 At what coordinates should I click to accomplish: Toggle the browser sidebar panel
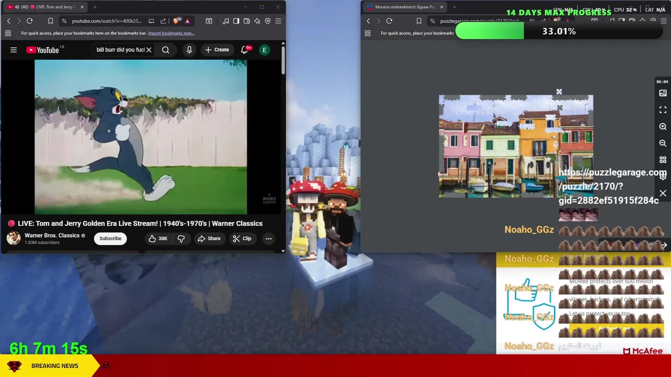tap(236, 21)
